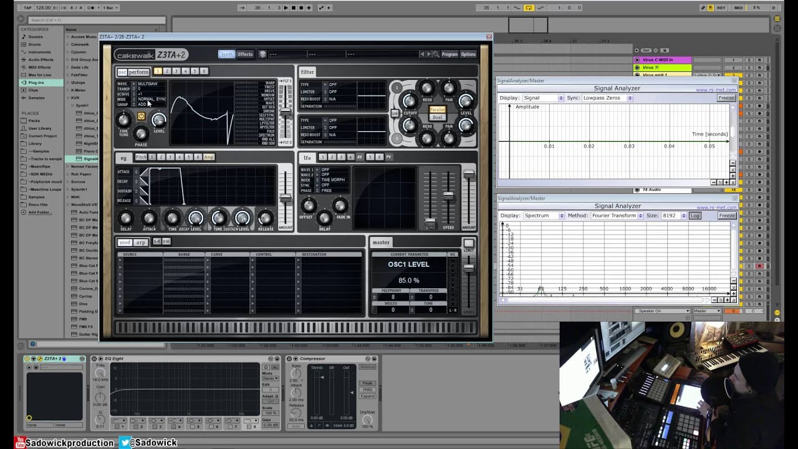
Task: Go to next program with right arrow
Action: pyautogui.click(x=428, y=54)
